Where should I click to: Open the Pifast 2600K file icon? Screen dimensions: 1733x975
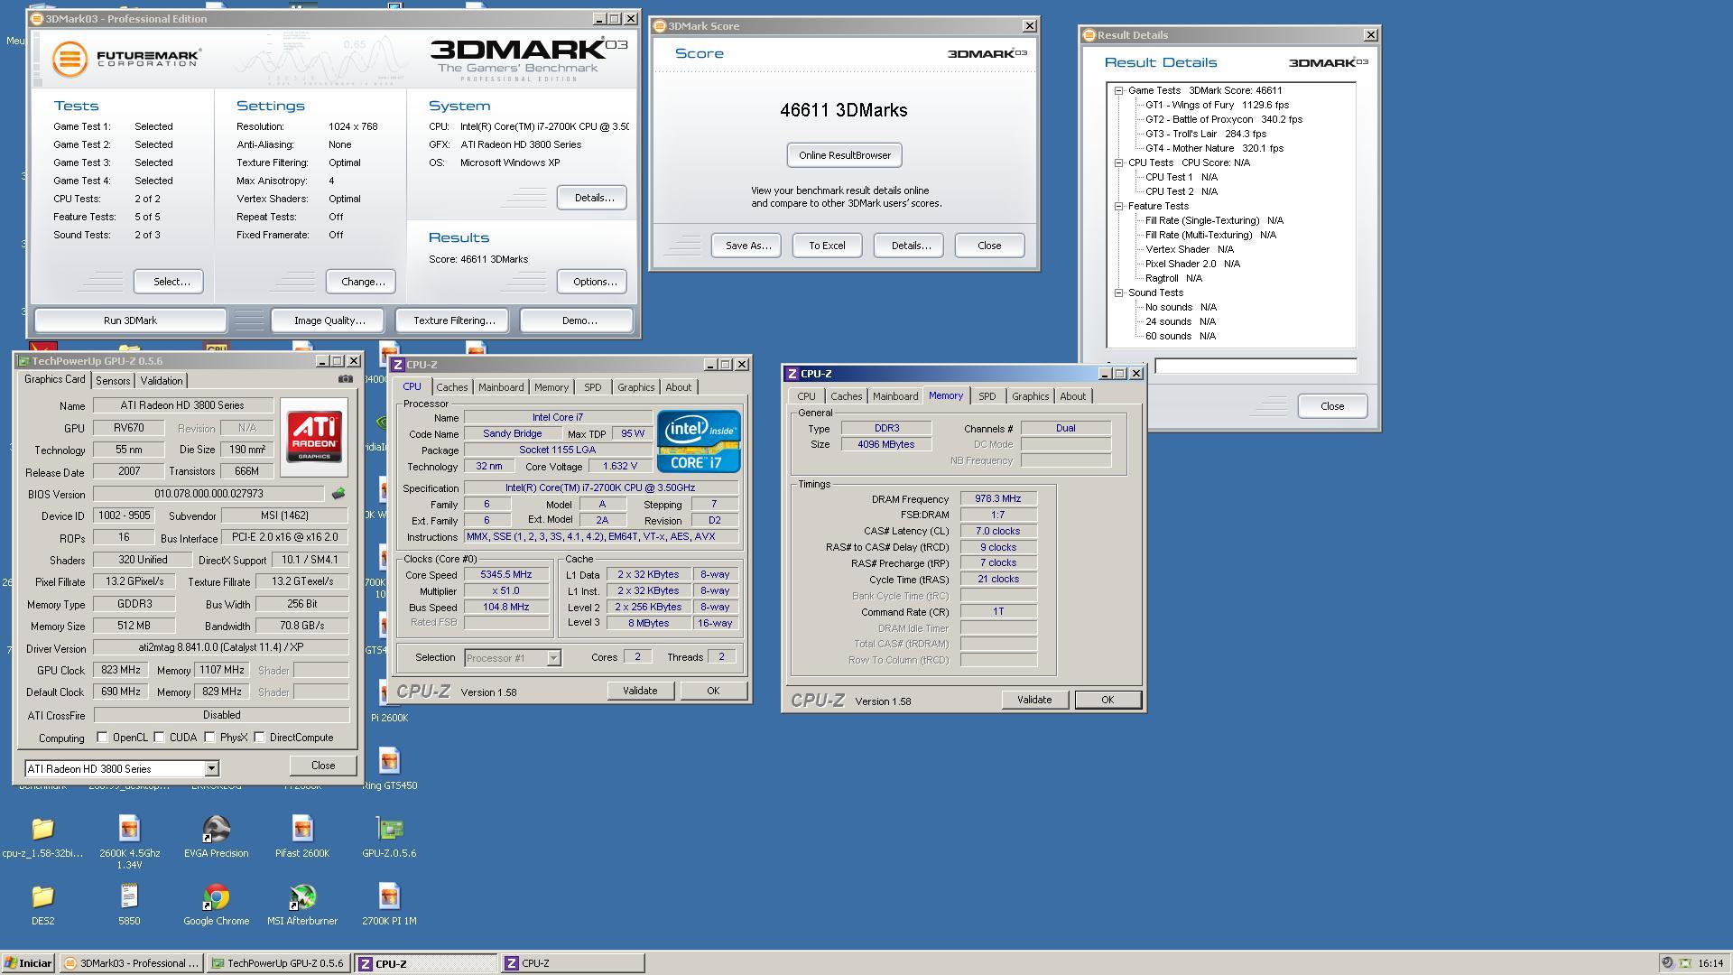302,837
